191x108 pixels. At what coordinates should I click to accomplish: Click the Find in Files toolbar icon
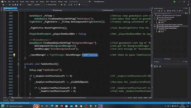point(62,4)
